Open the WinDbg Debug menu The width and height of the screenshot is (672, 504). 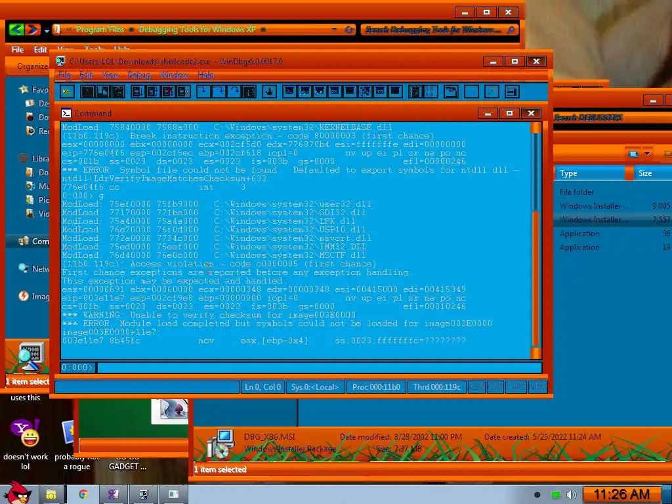139,75
